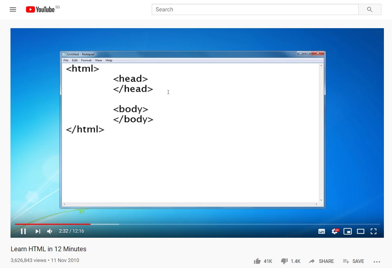
Task: Open Format menu in Notepad window
Action: (x=86, y=60)
